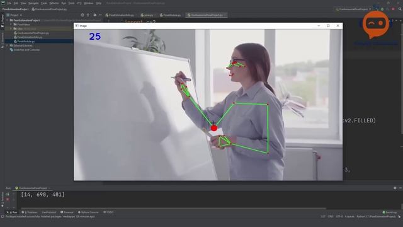Open the Window menu

click(x=88, y=3)
